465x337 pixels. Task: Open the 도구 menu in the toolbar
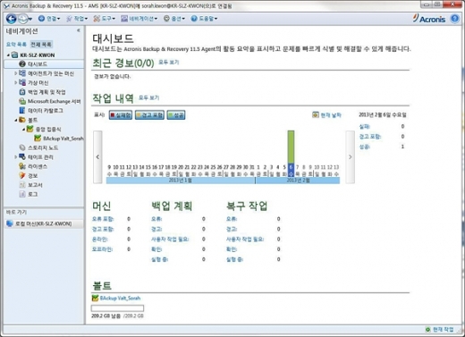(105, 19)
